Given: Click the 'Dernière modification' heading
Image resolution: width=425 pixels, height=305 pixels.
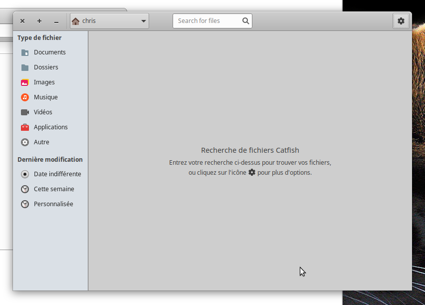Looking at the screenshot, I should 50,160.
